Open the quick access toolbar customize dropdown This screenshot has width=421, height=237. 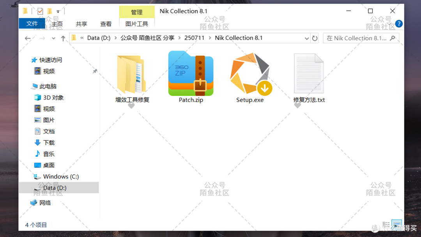click(58, 12)
